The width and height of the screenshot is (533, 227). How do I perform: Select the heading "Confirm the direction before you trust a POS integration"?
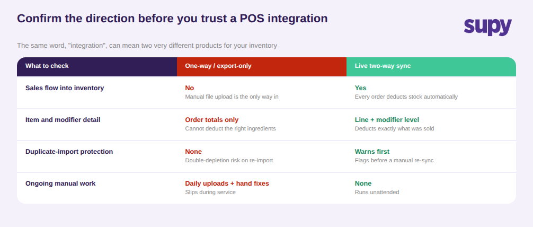tap(172, 19)
